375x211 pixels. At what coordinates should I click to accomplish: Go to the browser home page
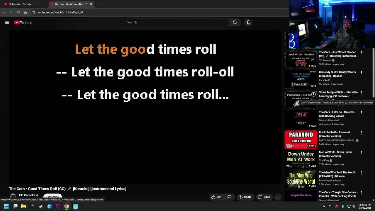click(25, 12)
